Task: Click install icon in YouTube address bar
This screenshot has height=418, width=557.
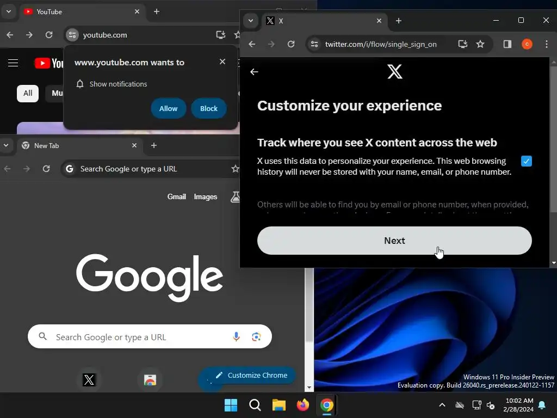Action: pos(221,35)
